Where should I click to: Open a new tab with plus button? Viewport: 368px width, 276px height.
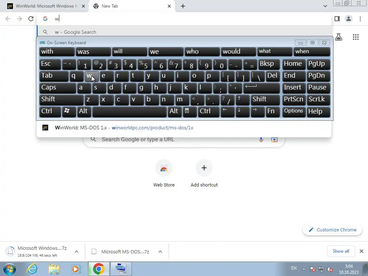(183, 6)
